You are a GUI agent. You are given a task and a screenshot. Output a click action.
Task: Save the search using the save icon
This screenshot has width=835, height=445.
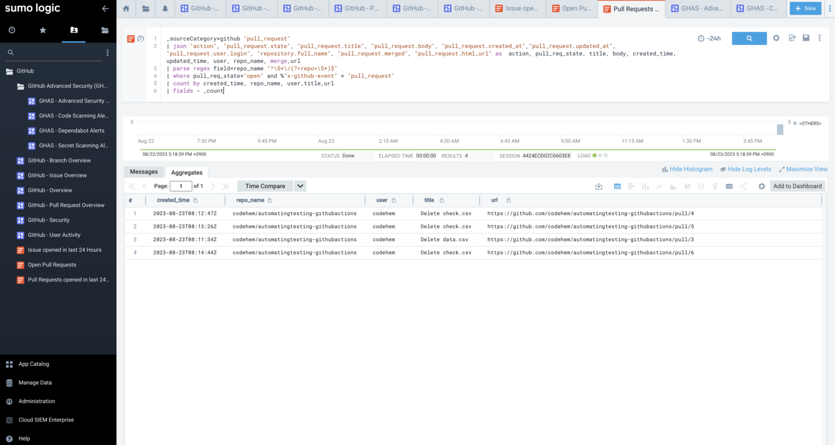(806, 37)
